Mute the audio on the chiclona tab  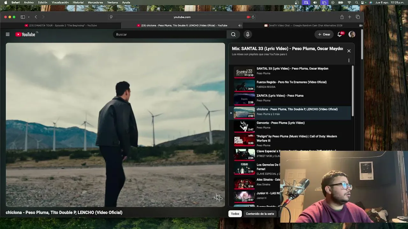pyautogui.click(x=240, y=25)
